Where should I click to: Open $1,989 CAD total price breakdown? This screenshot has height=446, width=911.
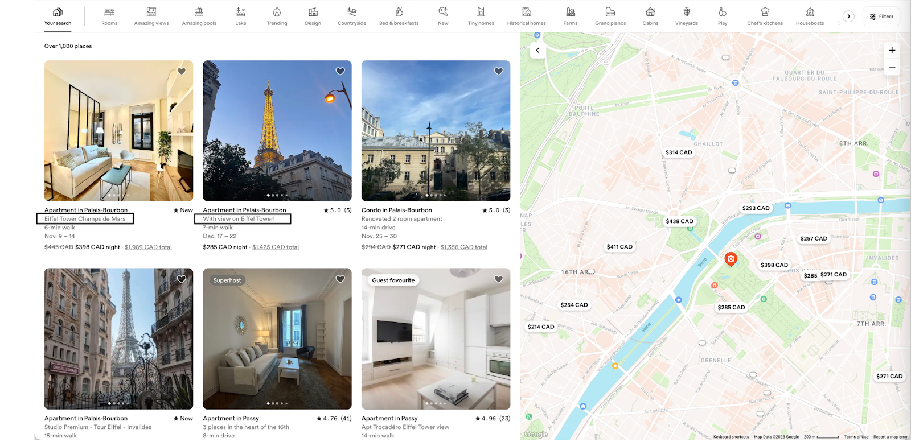click(x=148, y=247)
